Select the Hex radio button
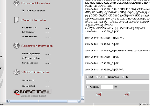 [97, 77]
